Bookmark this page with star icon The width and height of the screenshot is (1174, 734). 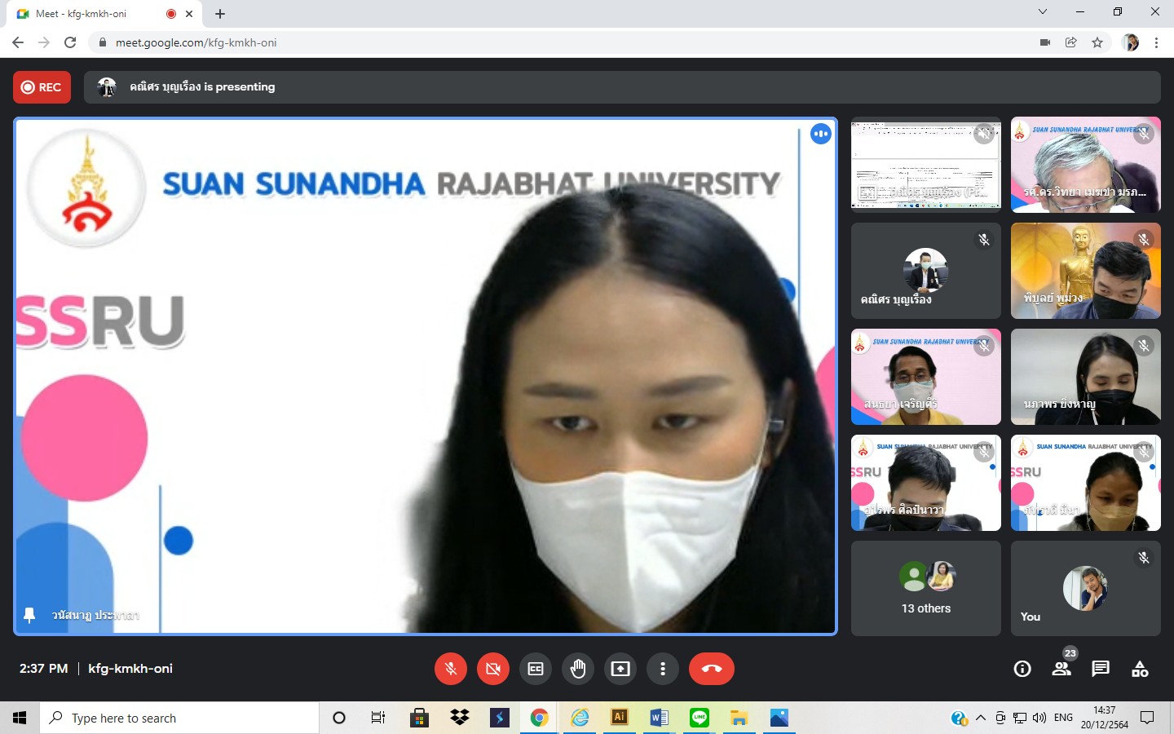coord(1097,42)
